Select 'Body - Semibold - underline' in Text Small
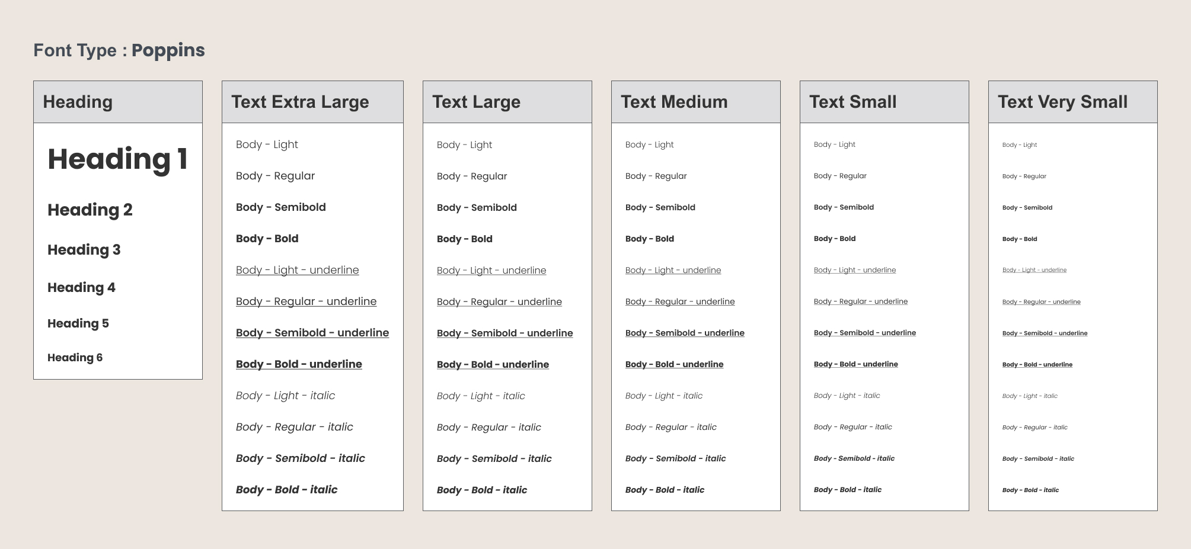 point(865,333)
